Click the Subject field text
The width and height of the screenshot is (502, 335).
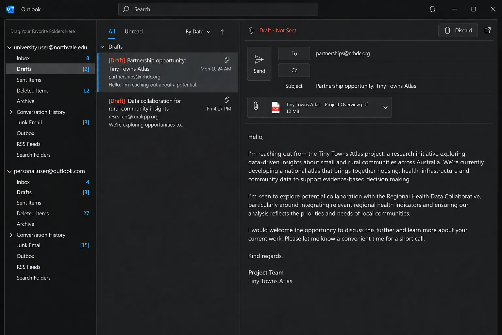click(366, 86)
